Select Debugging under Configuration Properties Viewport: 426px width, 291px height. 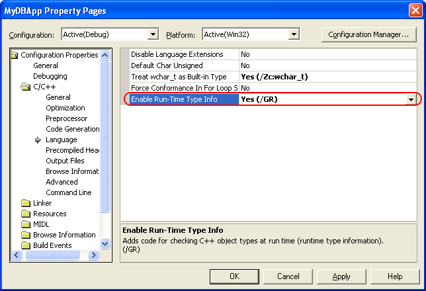tap(50, 76)
